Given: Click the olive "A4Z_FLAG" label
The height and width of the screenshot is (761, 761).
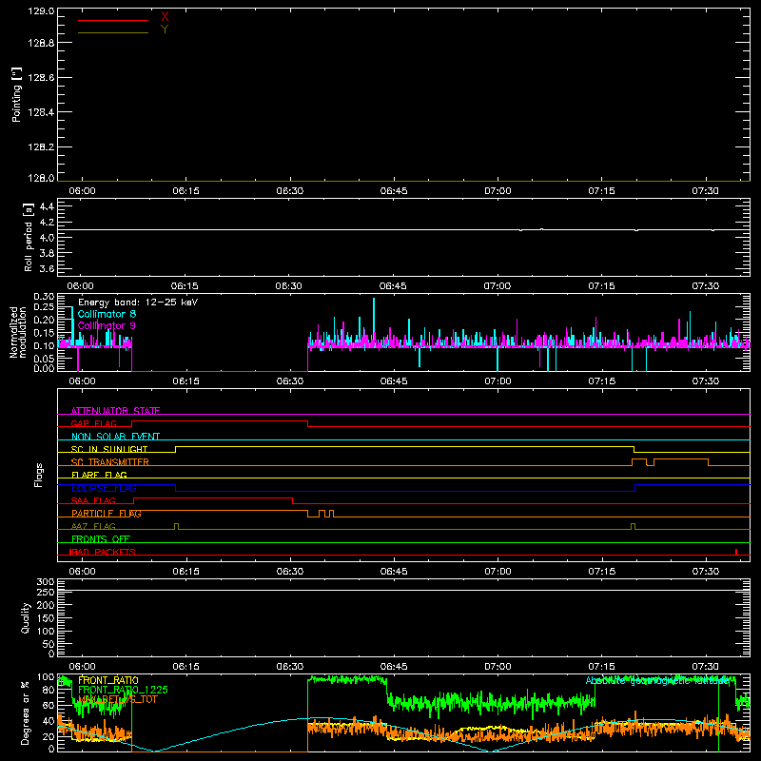Looking at the screenshot, I should 93,526.
